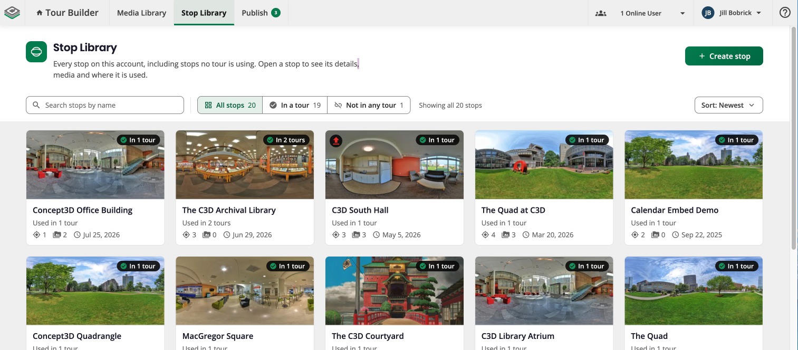This screenshot has width=798, height=350.
Task: Click the Create stop button
Action: point(724,56)
